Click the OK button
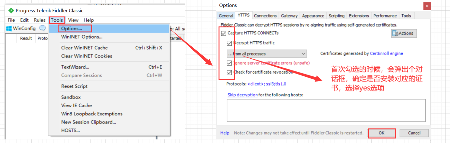The height and width of the screenshot is (143, 450). point(382,133)
